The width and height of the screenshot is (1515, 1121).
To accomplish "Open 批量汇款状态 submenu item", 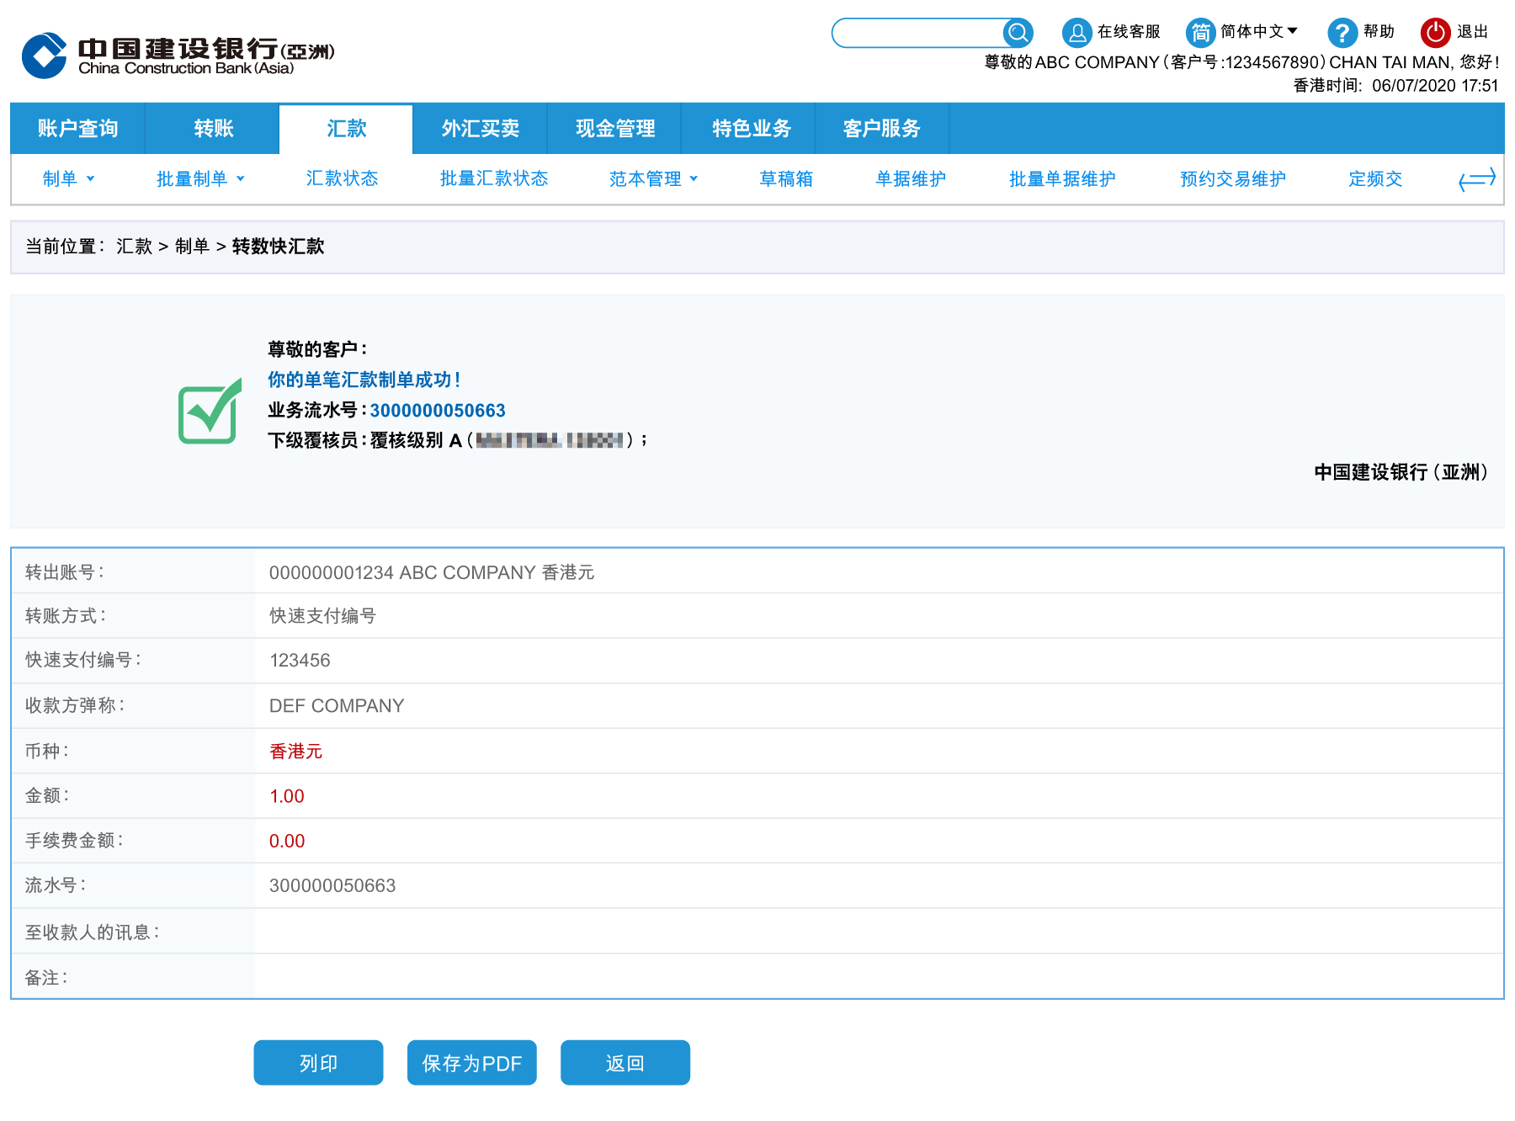I will 494,178.
